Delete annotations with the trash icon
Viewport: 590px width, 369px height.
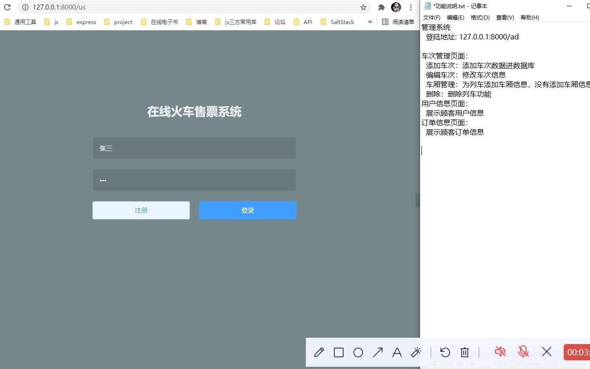(464, 352)
